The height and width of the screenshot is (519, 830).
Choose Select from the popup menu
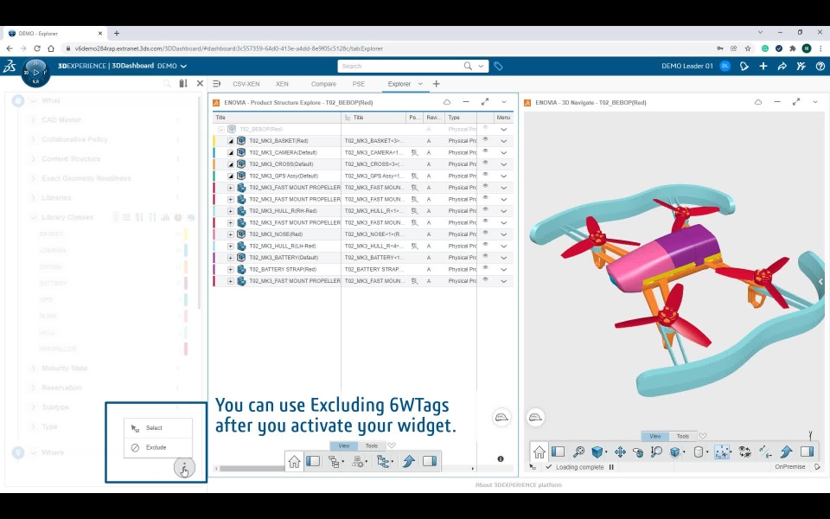[157, 428]
